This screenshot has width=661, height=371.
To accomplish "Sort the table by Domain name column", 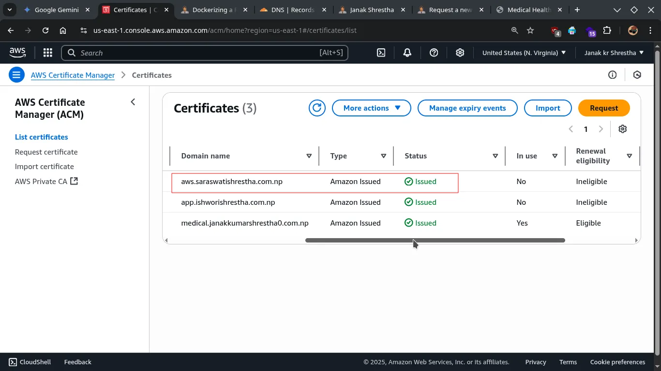I will (x=309, y=156).
